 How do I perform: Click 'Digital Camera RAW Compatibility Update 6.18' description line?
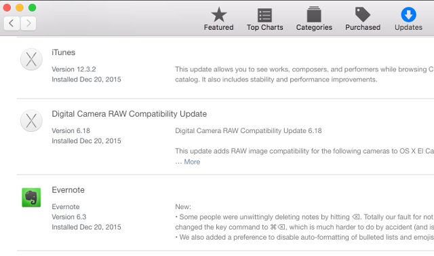[x=248, y=131]
